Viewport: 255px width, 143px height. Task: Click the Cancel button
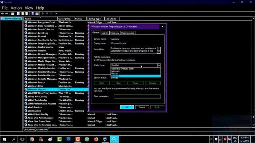142,107
